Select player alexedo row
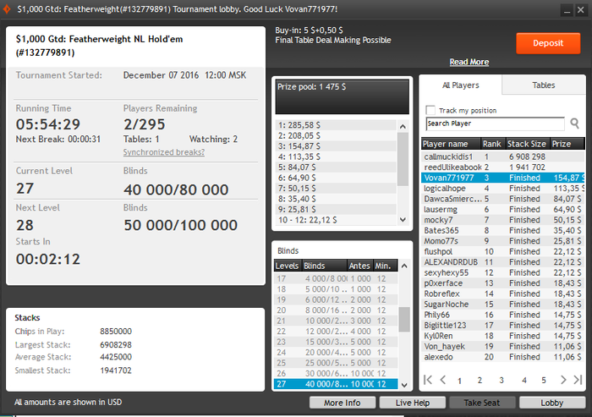The width and height of the screenshot is (592, 417). pos(503,357)
